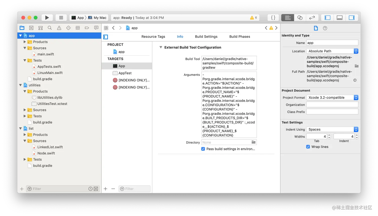
Task: Click the Organization text field
Action: tap(332, 104)
